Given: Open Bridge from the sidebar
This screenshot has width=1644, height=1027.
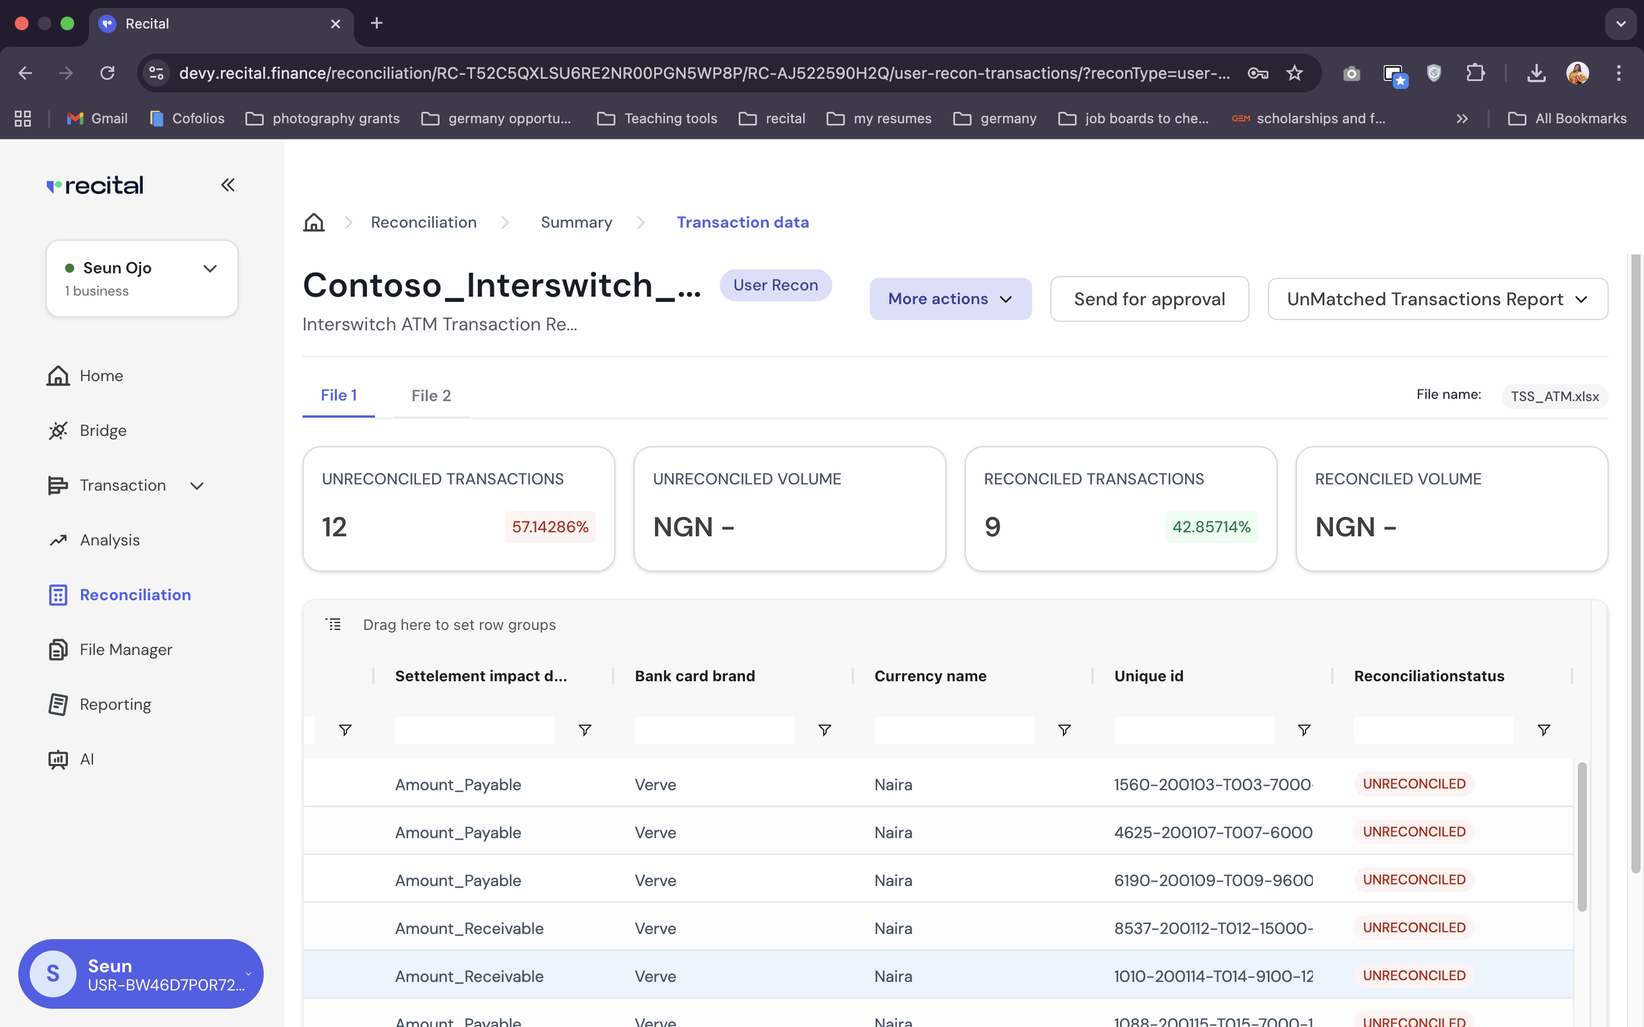Looking at the screenshot, I should click(103, 431).
